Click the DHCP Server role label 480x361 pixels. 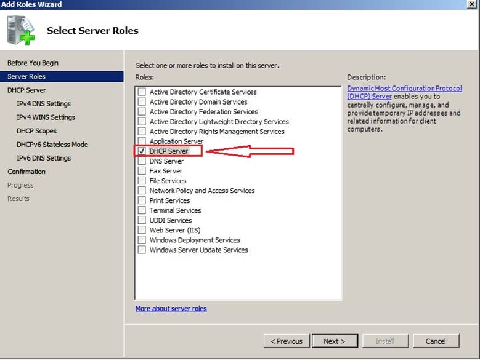(169, 151)
